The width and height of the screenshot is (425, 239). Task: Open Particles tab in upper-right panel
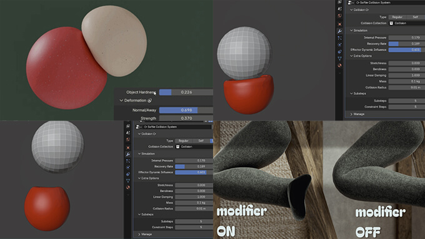[339, 38]
